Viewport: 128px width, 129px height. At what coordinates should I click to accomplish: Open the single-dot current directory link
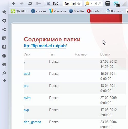[24, 63]
